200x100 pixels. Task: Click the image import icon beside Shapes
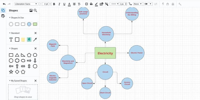point(31,10)
